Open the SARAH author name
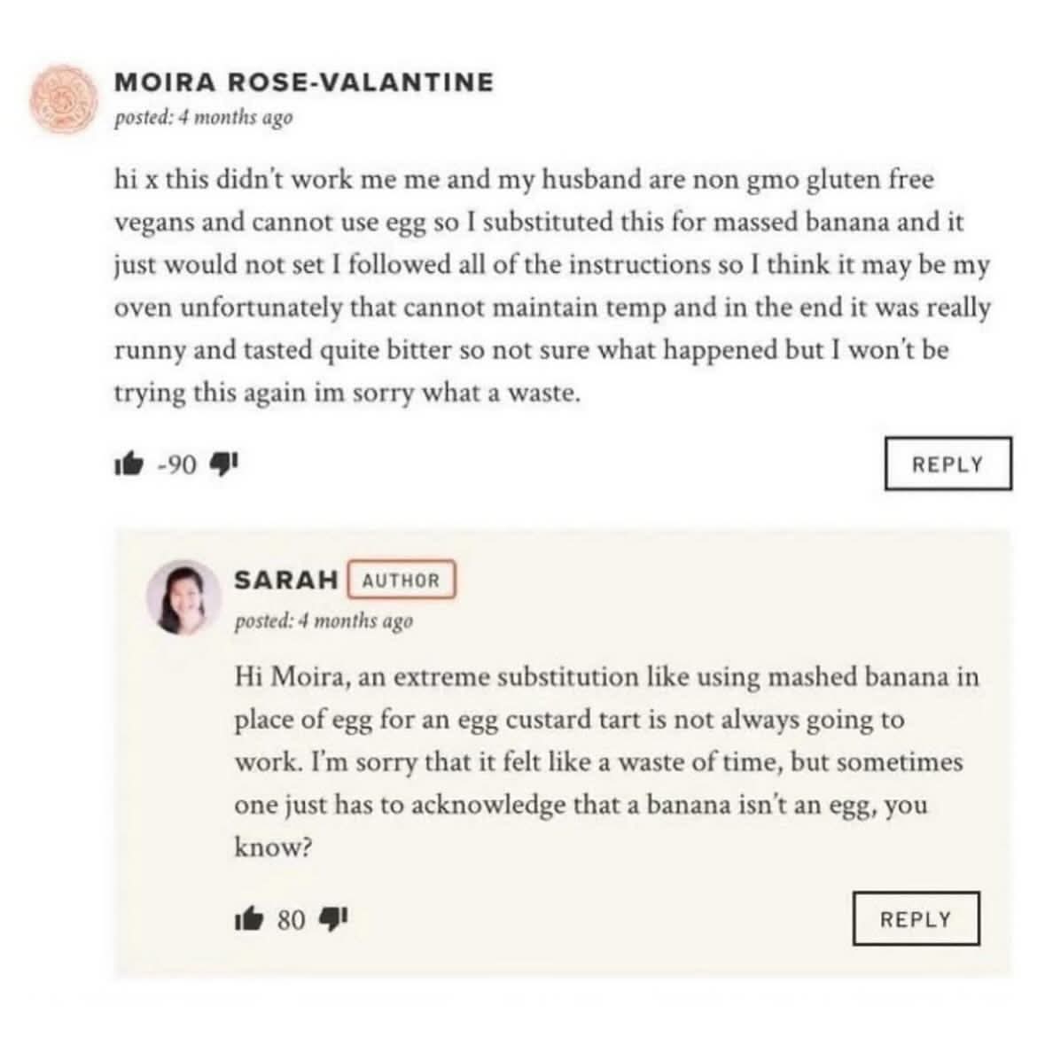1045x1045 pixels. (285, 580)
